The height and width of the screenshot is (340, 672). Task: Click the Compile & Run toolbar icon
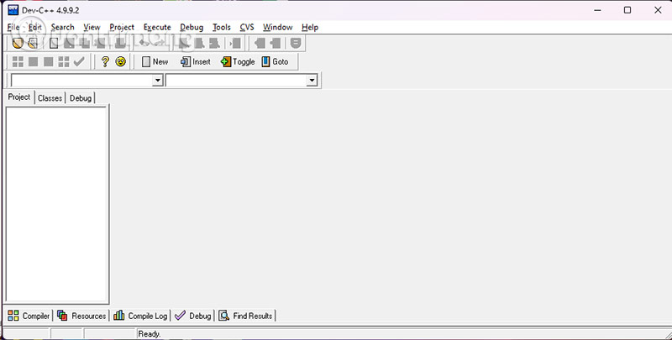[49, 61]
